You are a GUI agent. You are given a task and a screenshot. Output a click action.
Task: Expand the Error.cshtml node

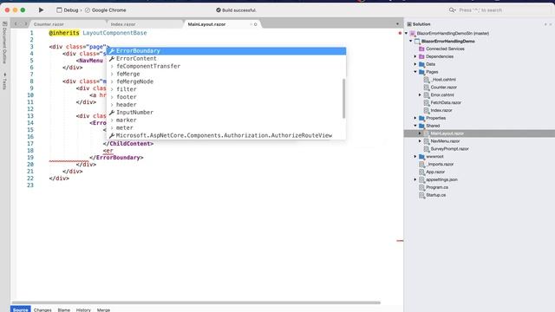[x=420, y=95]
